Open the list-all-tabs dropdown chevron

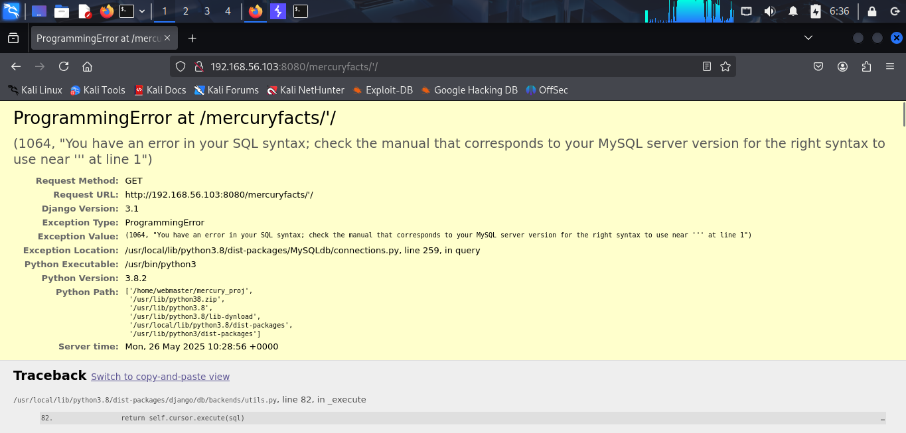808,38
